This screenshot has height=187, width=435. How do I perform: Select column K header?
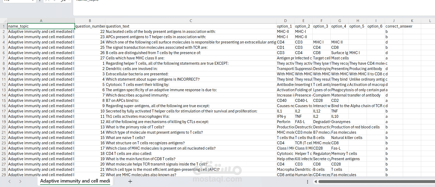click(x=412, y=21)
